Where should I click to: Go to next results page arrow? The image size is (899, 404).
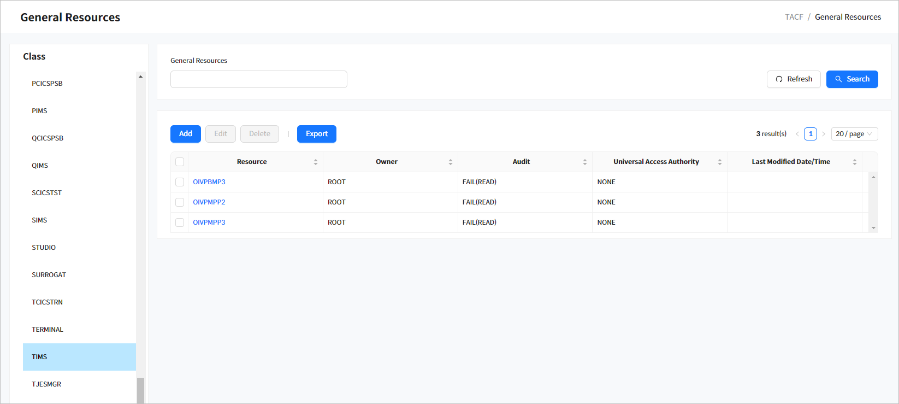tap(824, 134)
